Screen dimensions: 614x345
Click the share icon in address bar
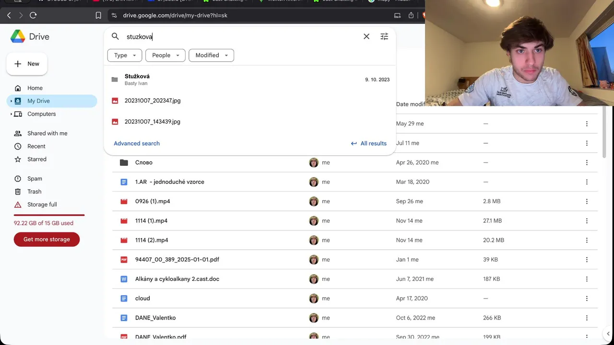click(x=411, y=15)
